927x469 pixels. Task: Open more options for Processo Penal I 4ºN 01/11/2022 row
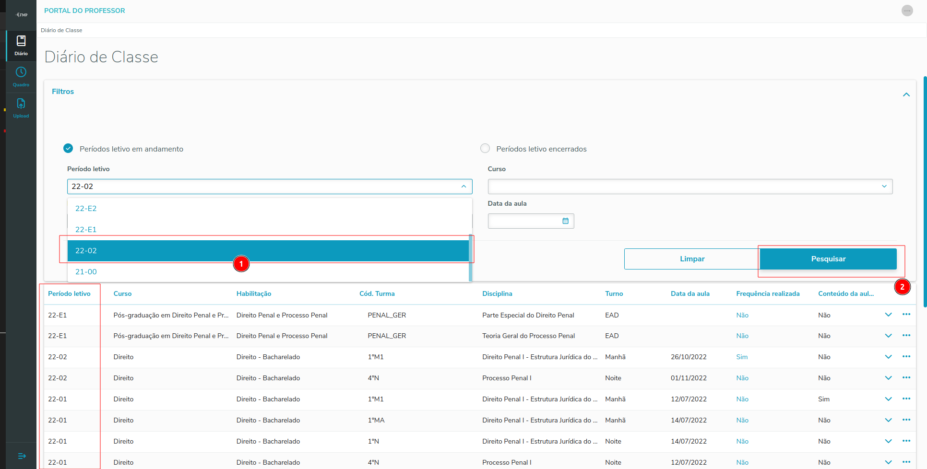click(x=906, y=378)
